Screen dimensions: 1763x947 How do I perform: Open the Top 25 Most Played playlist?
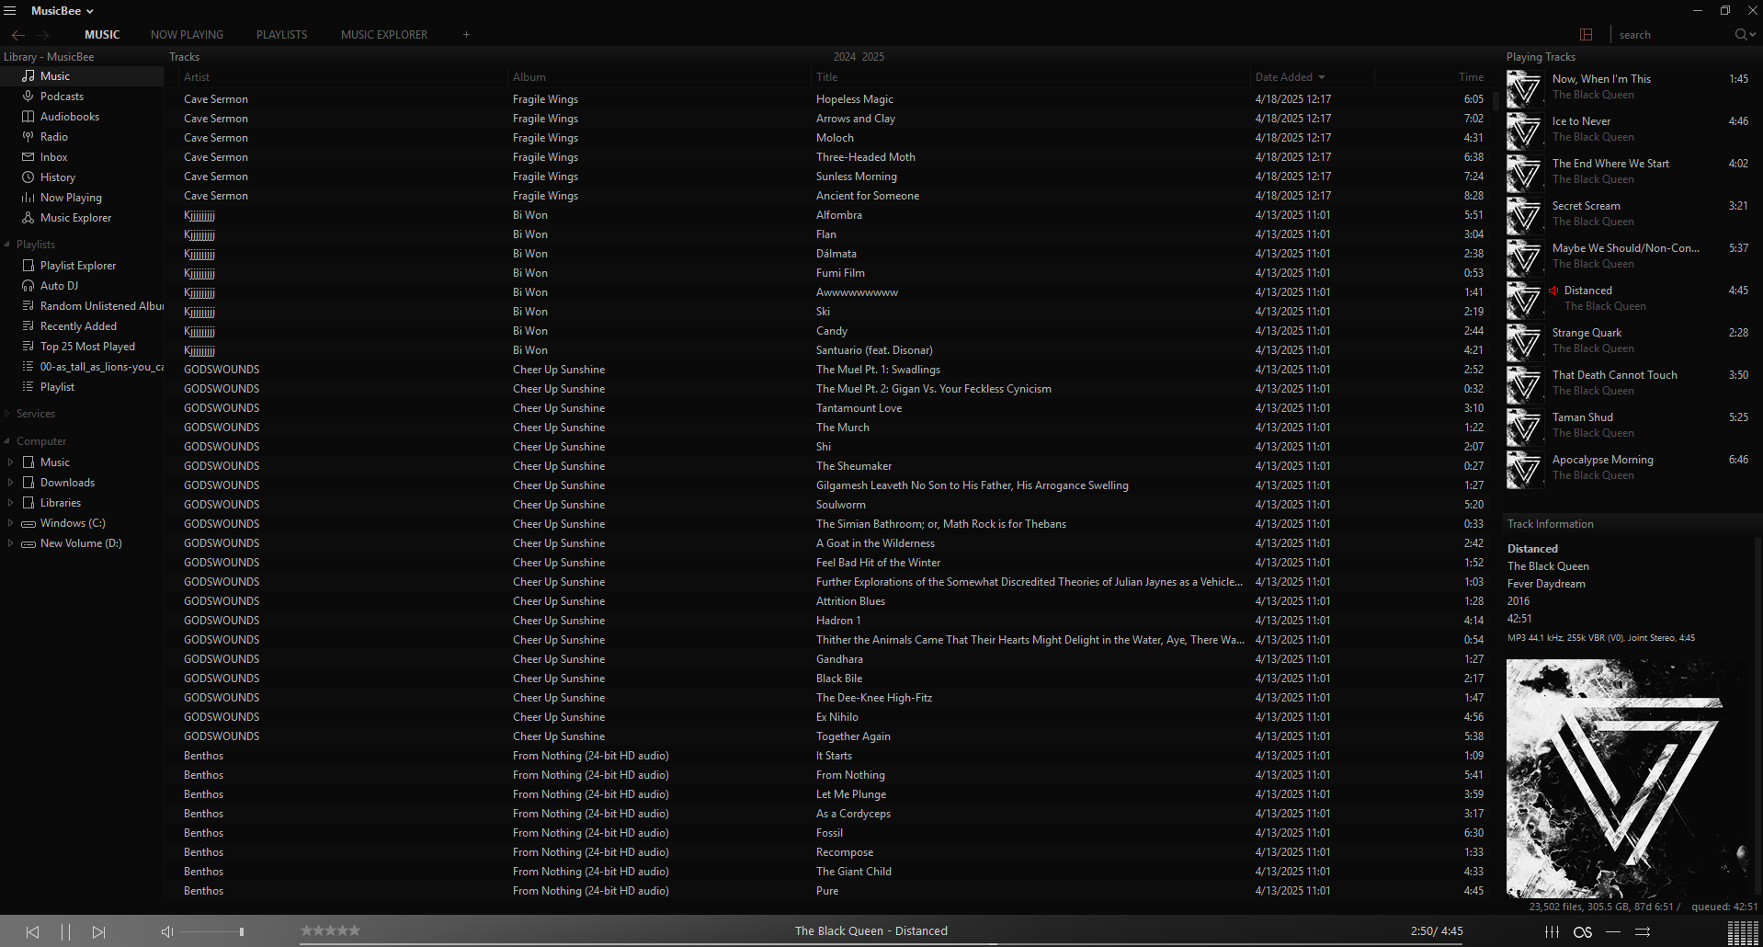82,347
